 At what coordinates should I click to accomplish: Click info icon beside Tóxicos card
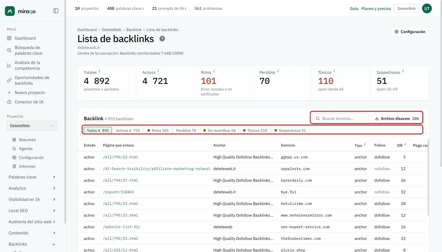point(334,71)
